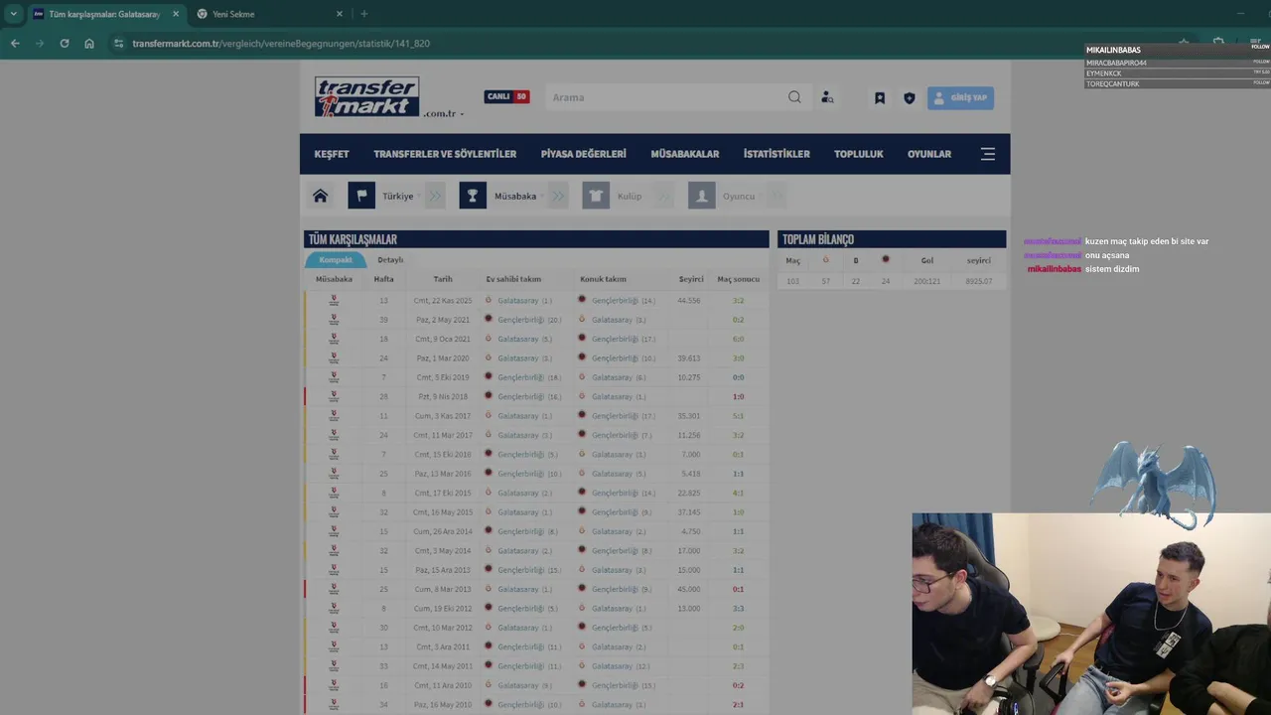
Task: Open the MÜSABAKALAR menu
Action: point(685,154)
